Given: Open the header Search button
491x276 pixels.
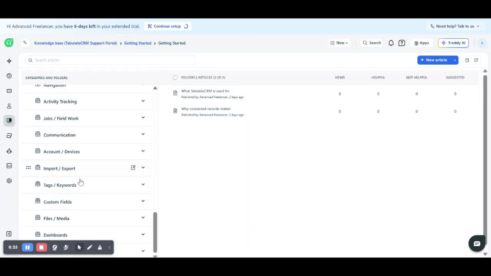Looking at the screenshot, I should pyautogui.click(x=372, y=43).
